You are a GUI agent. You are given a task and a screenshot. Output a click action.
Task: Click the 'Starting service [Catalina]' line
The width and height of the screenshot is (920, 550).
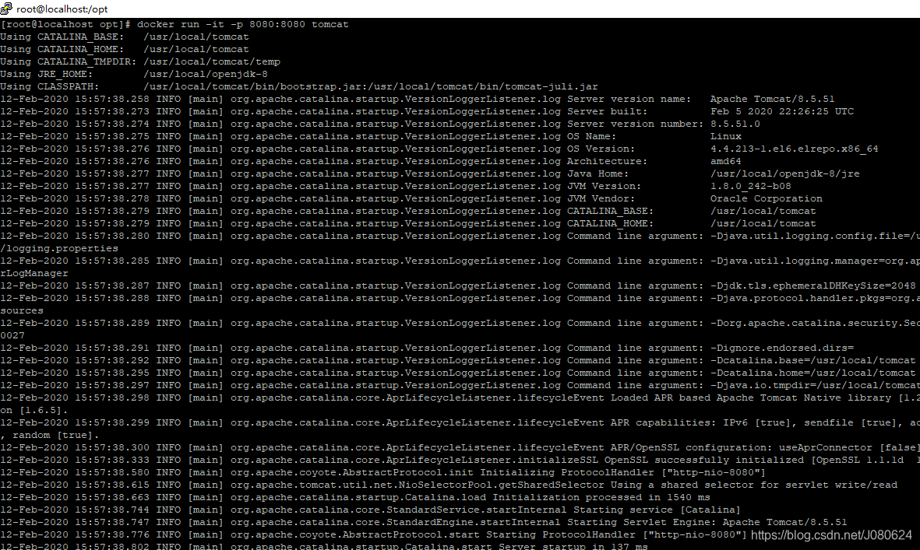point(370,510)
